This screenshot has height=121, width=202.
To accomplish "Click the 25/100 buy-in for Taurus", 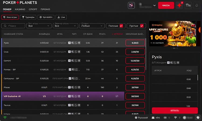I will click(135, 105).
